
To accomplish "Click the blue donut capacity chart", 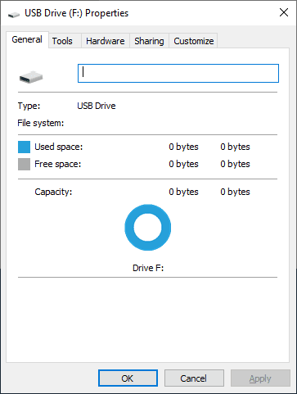I will point(148,228).
